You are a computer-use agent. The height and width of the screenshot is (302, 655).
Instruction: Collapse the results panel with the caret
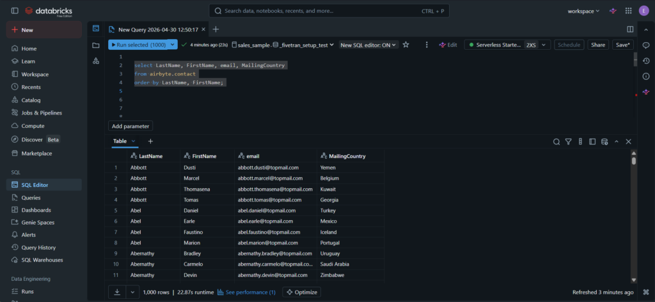[x=616, y=141]
